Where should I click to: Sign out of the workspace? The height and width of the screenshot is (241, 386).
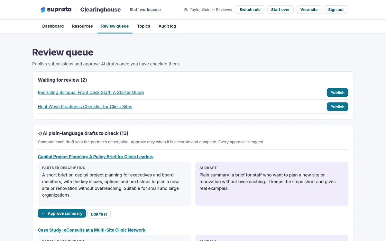(x=336, y=10)
